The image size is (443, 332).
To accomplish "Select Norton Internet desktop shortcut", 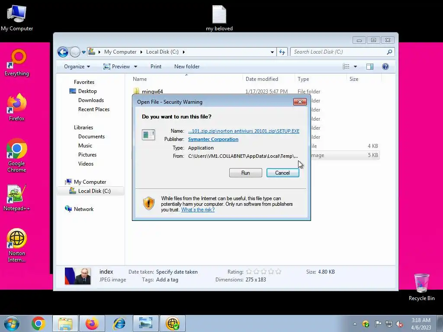I will (x=17, y=246).
